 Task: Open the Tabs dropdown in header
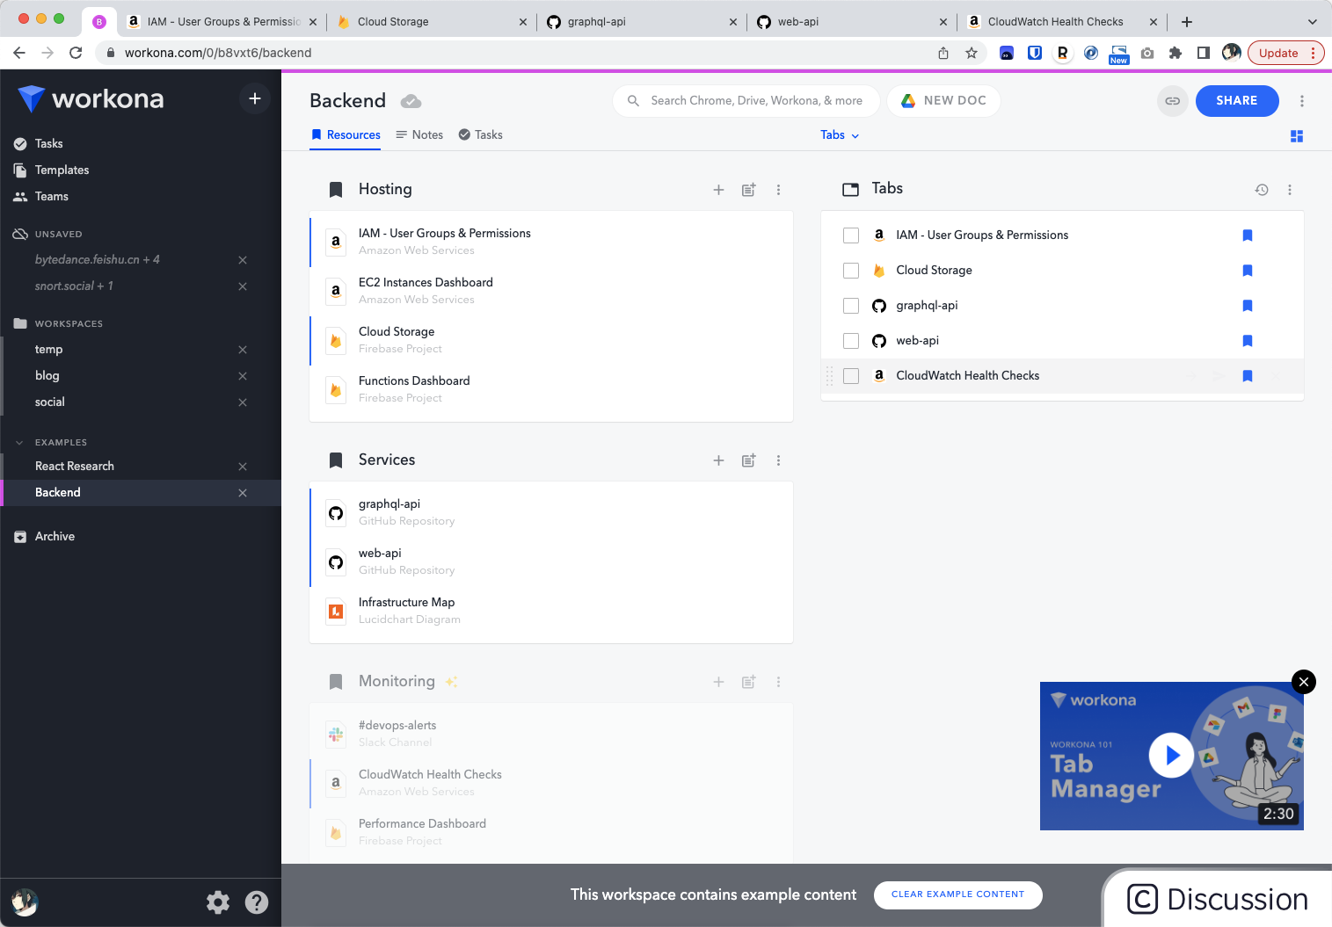click(840, 135)
